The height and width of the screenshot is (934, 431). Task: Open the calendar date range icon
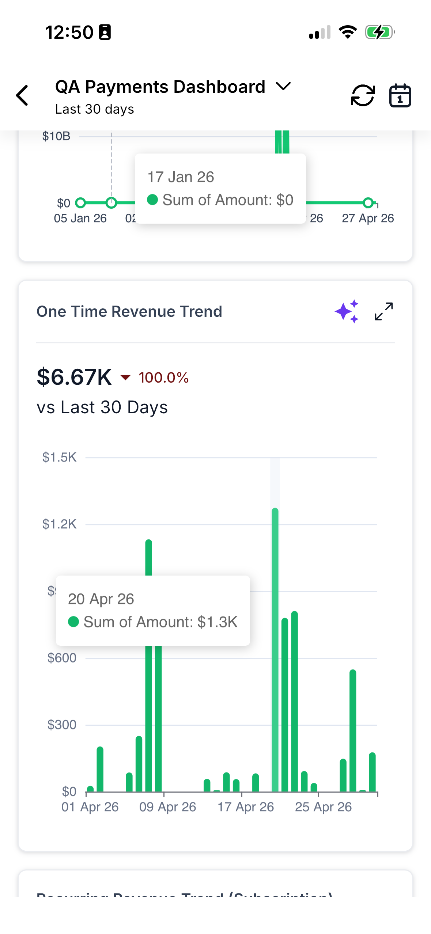[x=400, y=95]
